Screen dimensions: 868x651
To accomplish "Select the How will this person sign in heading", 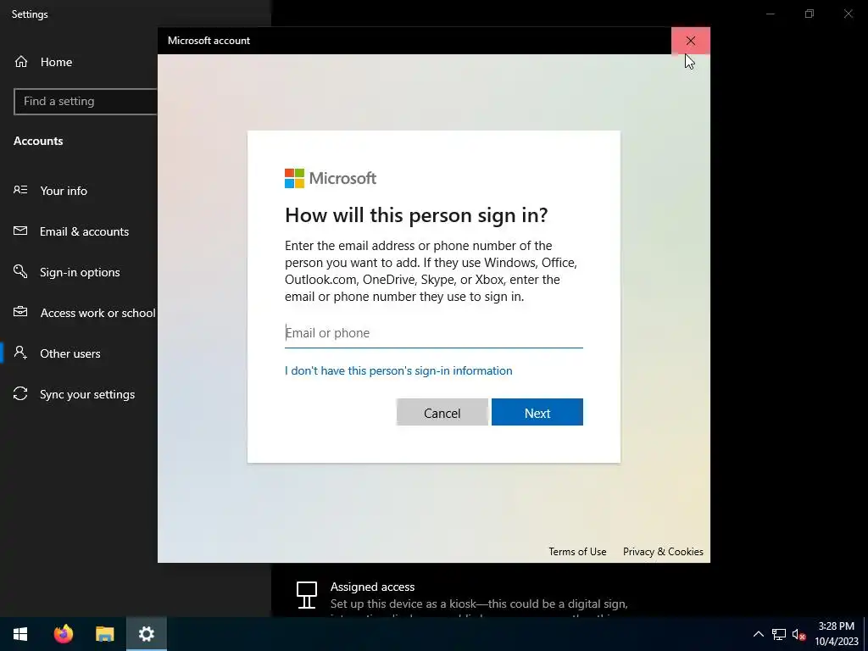I will [416, 214].
